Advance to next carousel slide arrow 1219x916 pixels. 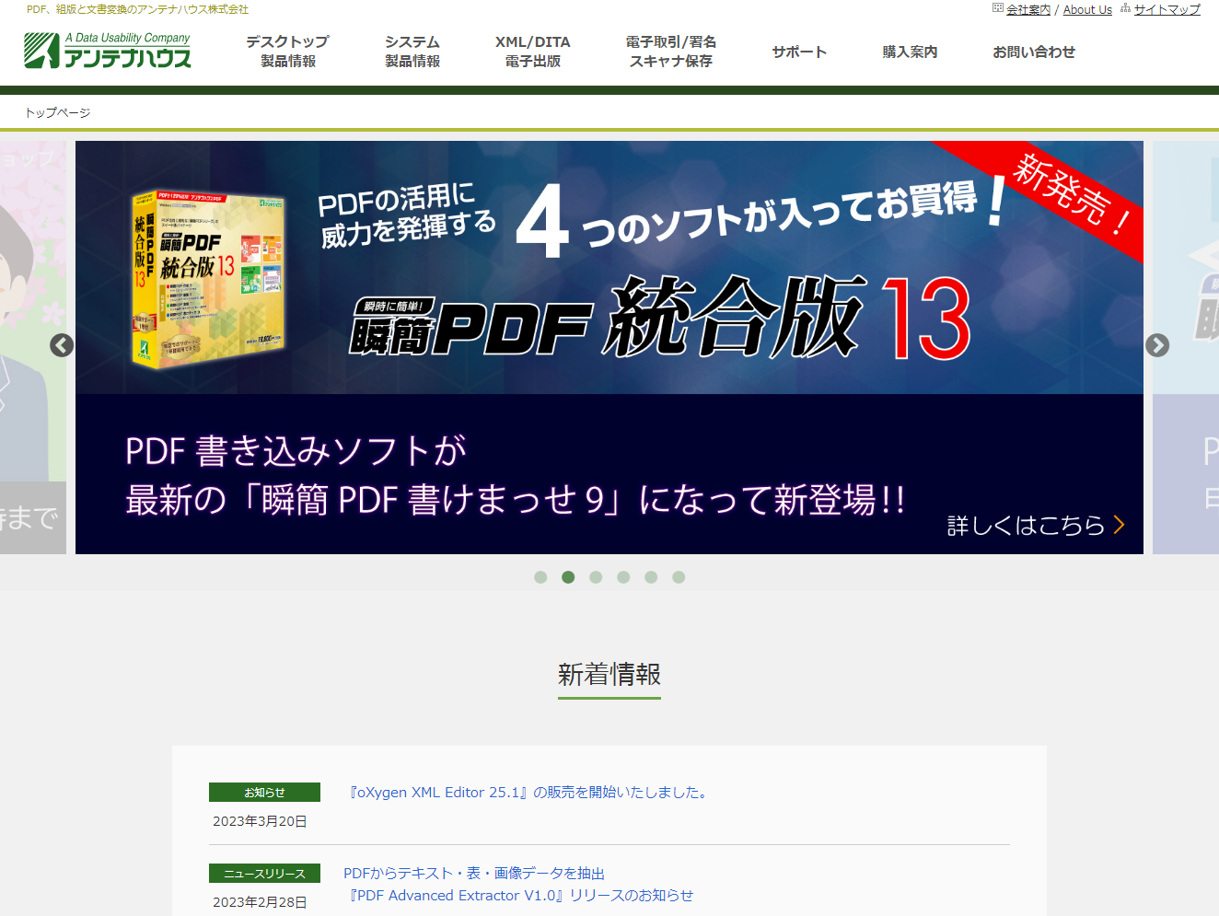coord(1157,345)
